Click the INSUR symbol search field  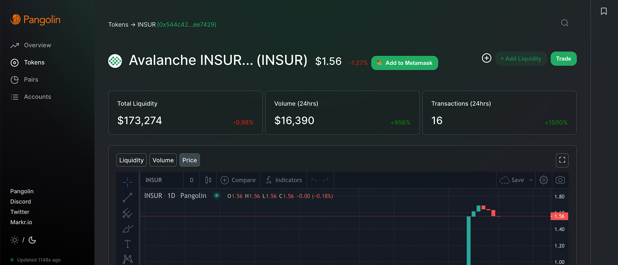161,180
